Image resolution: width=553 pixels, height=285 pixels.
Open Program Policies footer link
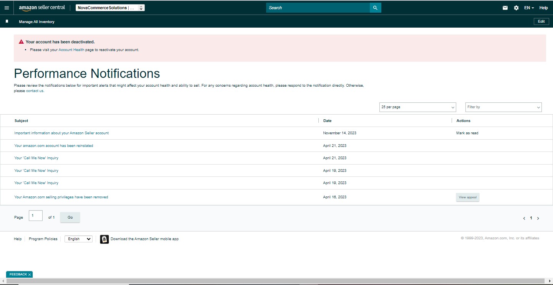pos(43,239)
